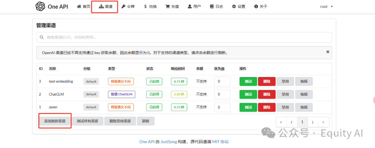Test the qwen channel
Viewport: 375px width, 148px height.
coord(248,107)
